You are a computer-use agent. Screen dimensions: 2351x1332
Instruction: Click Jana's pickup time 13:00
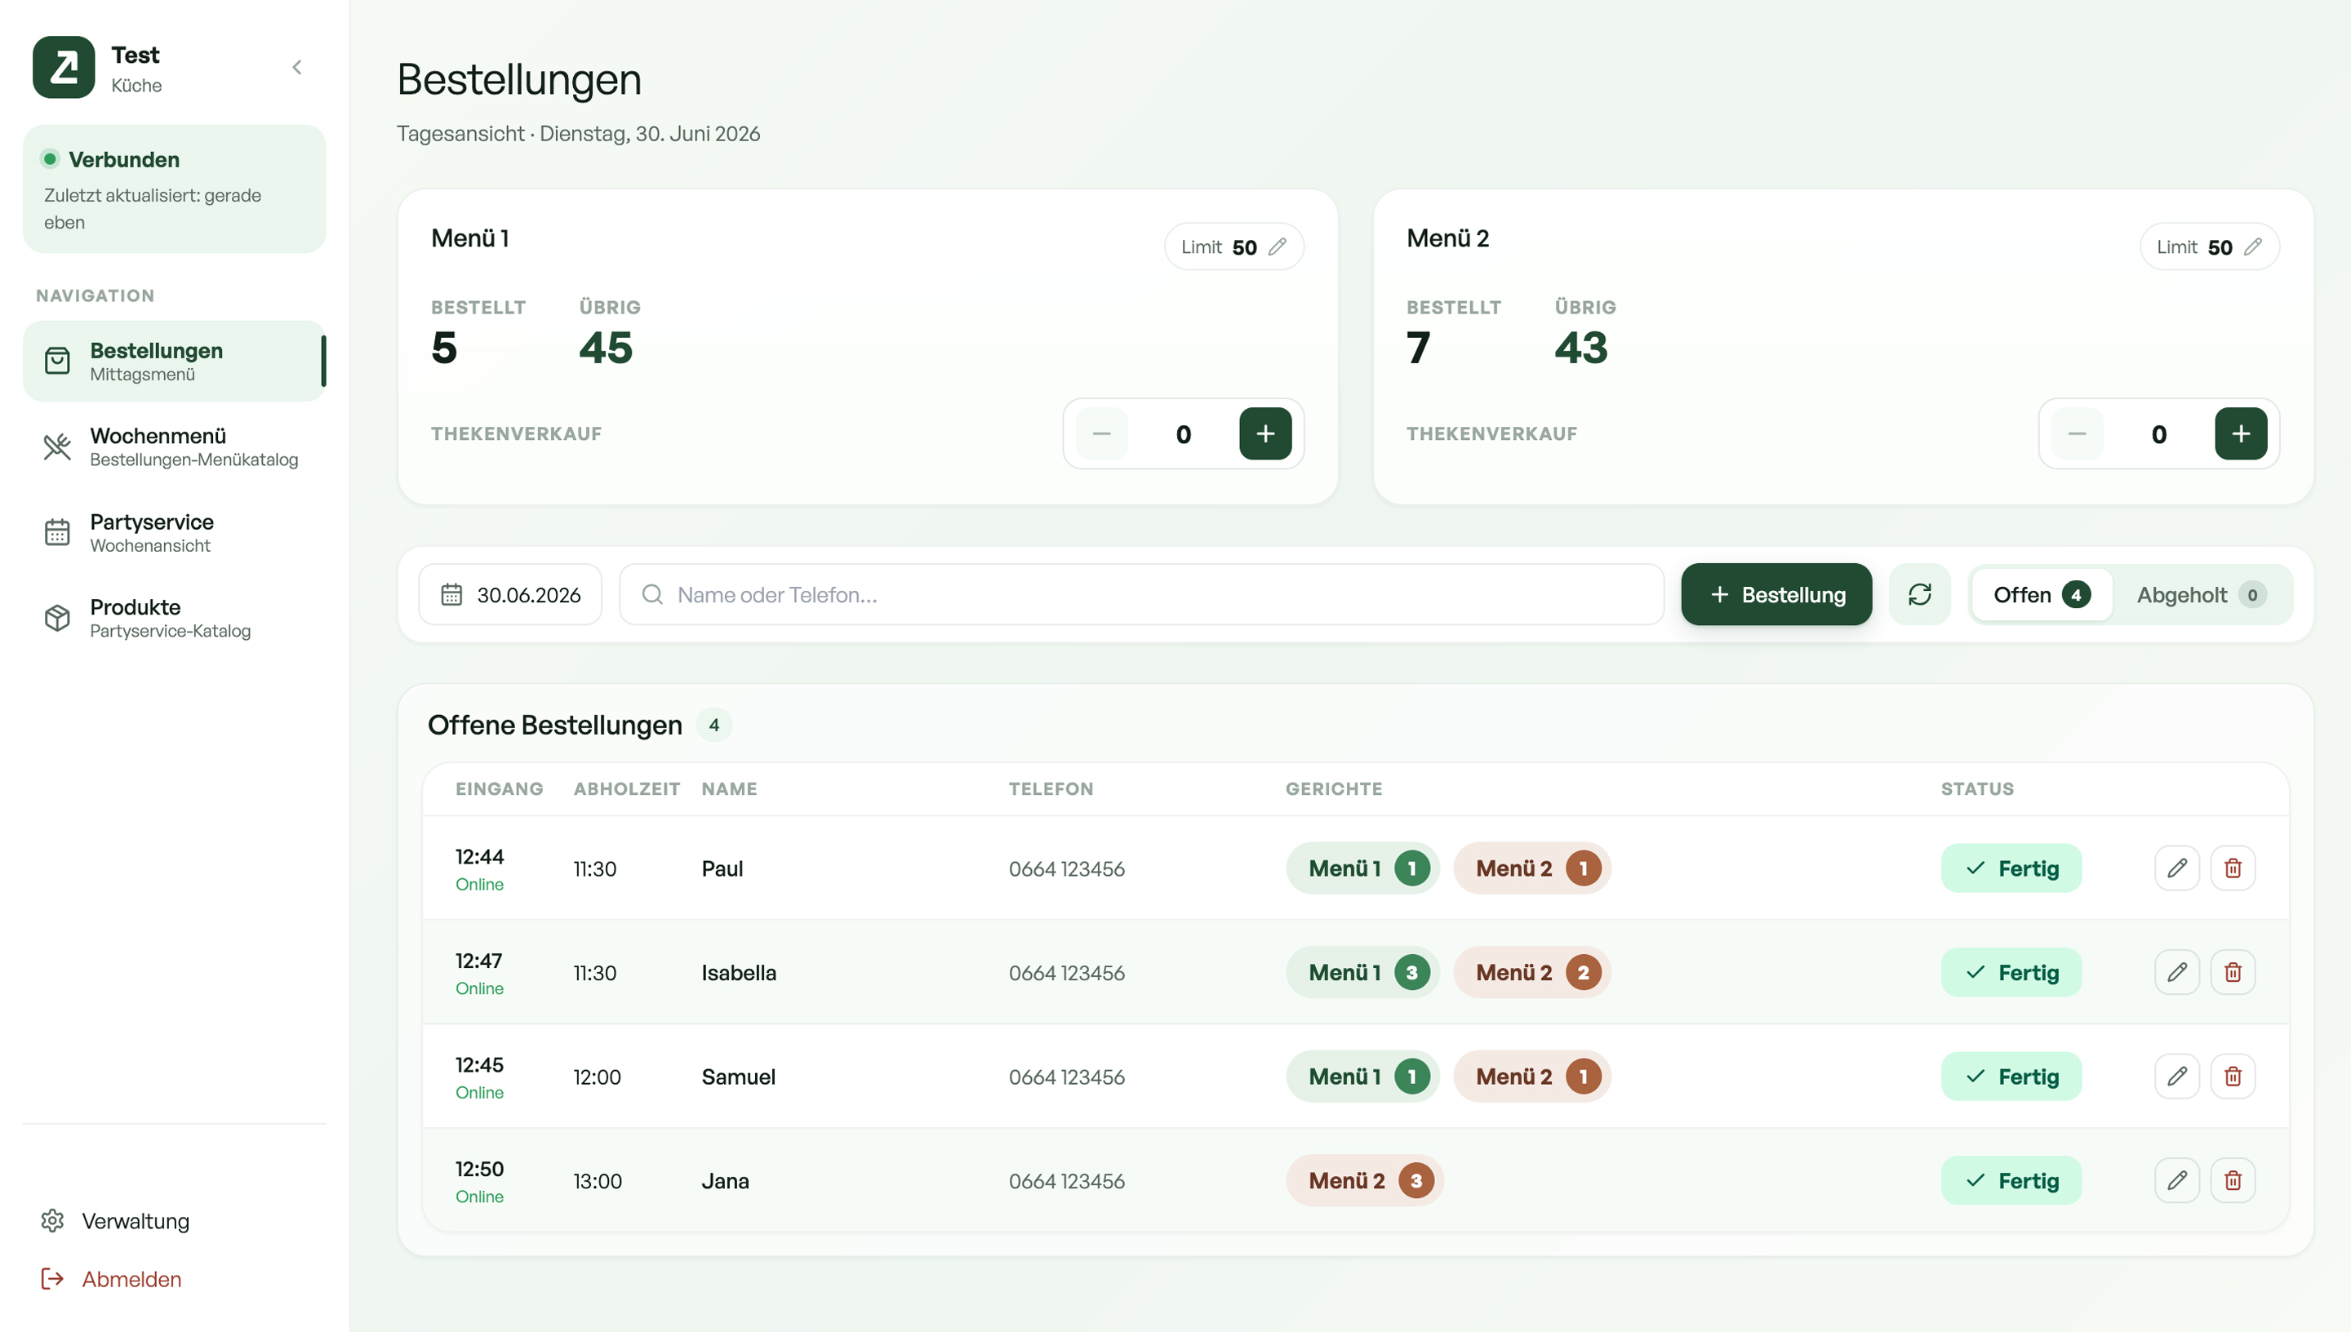pyautogui.click(x=598, y=1182)
